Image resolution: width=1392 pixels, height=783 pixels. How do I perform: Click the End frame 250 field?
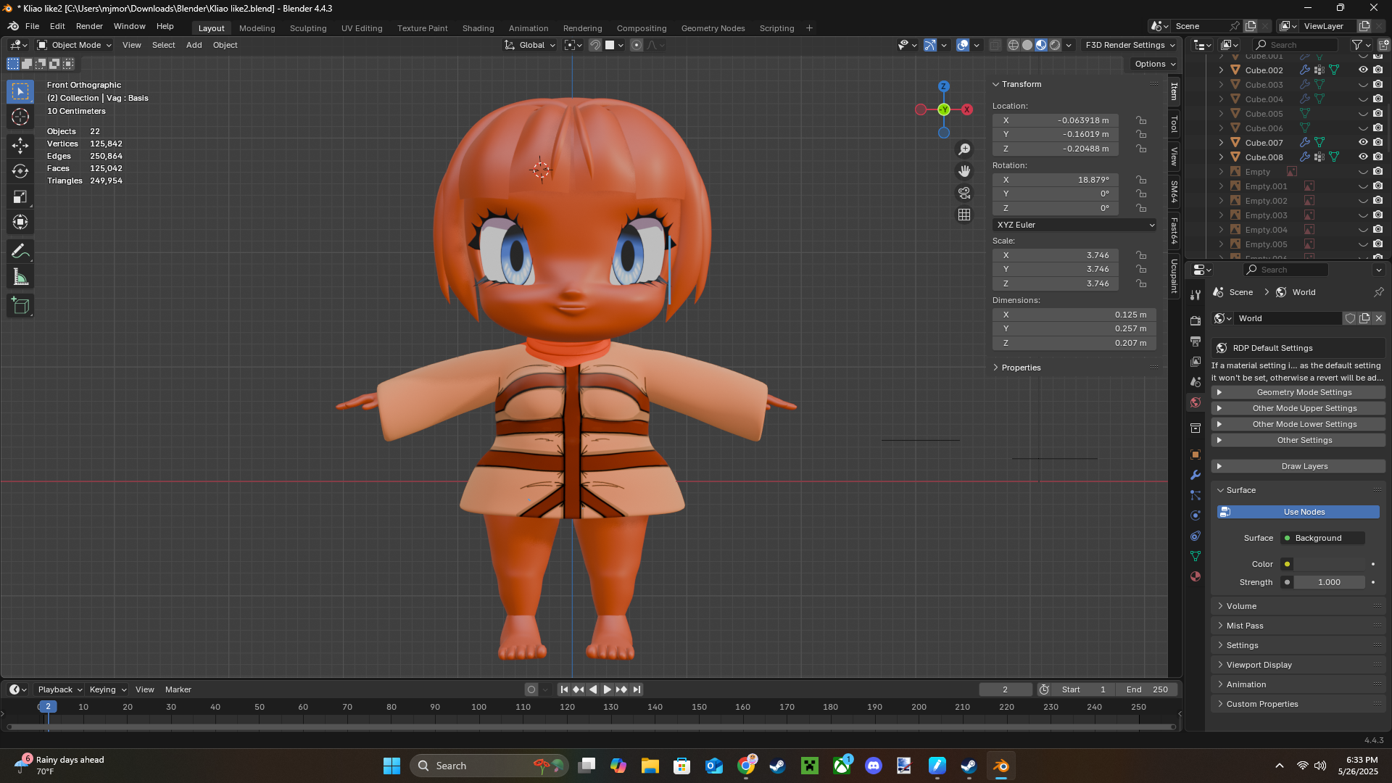1147,689
